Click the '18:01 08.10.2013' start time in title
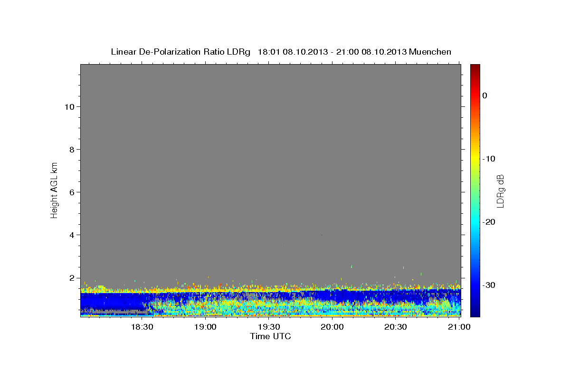570x380 pixels. click(x=292, y=52)
